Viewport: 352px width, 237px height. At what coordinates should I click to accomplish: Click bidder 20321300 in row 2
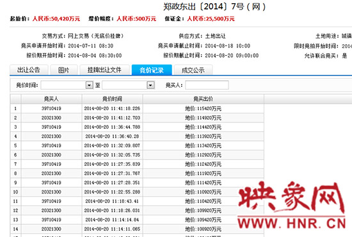pyautogui.click(x=51, y=118)
